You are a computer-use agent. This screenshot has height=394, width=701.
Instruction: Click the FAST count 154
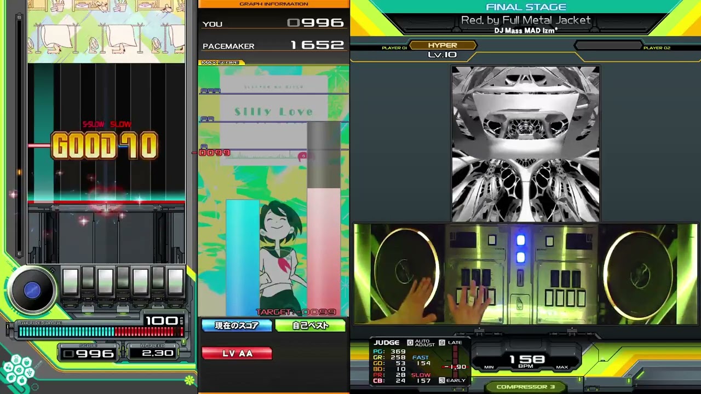tap(423, 363)
